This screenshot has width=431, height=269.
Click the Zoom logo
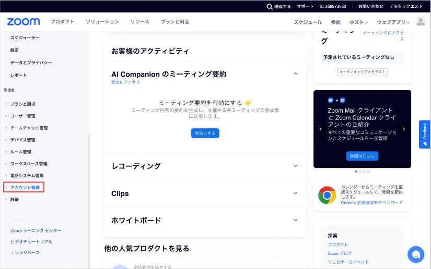point(24,22)
